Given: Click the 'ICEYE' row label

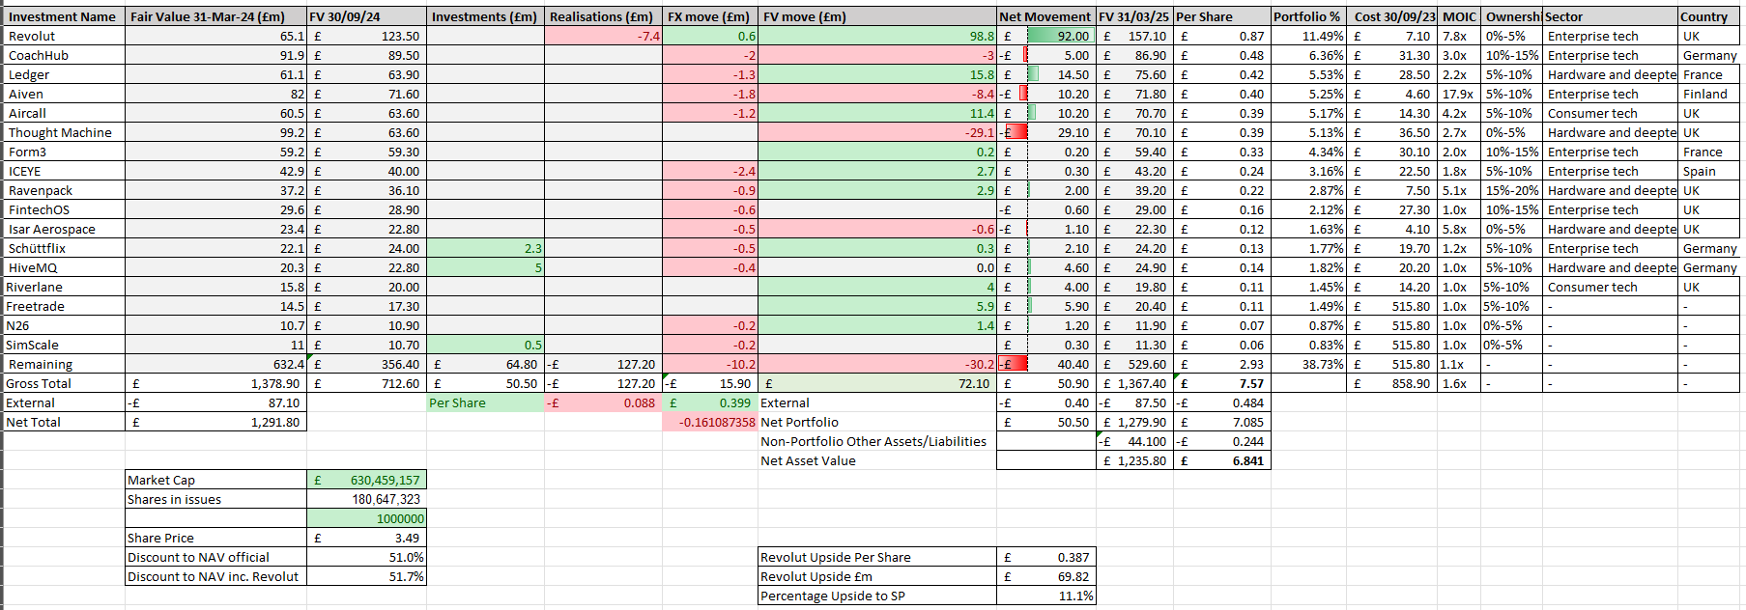Looking at the screenshot, I should coord(64,171).
